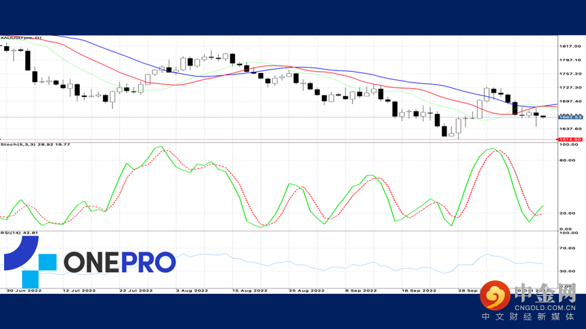
Task: Click the 16 Sep 2022 date label
Action: (419, 290)
